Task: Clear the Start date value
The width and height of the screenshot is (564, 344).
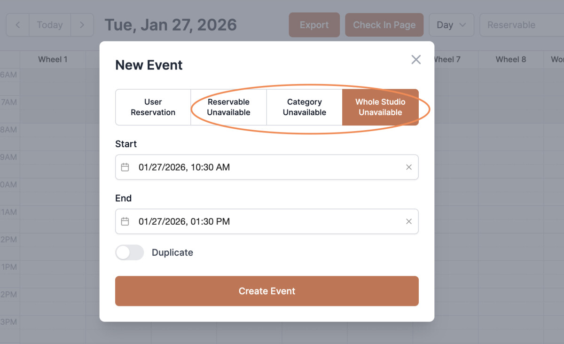Action: 409,167
